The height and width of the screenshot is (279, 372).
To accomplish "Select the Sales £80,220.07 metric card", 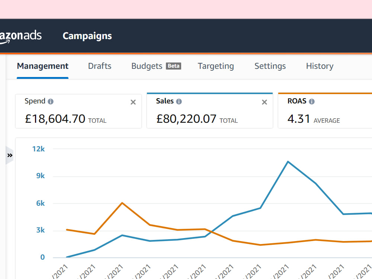I will pyautogui.click(x=210, y=111).
